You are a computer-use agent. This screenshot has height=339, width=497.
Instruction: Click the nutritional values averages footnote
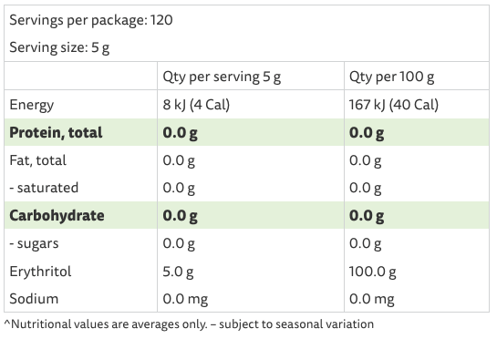[189, 324]
